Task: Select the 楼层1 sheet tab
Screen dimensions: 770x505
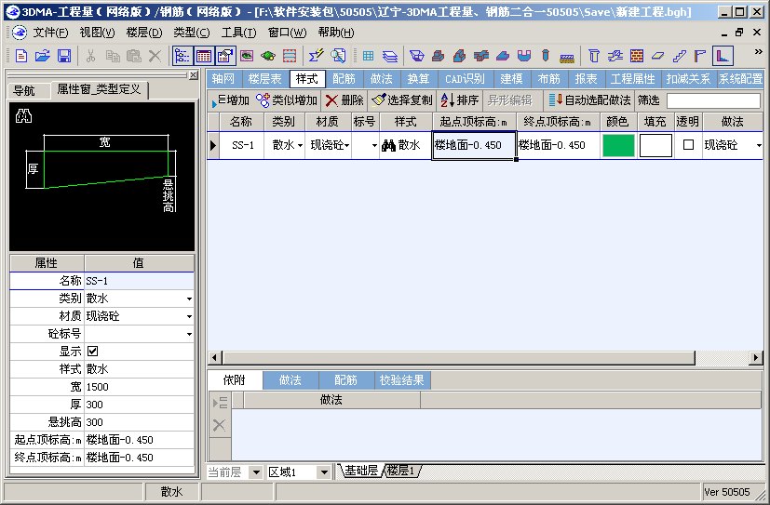Action: pyautogui.click(x=401, y=472)
